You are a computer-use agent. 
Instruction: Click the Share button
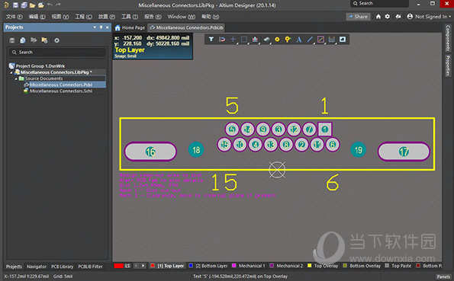coord(358,17)
